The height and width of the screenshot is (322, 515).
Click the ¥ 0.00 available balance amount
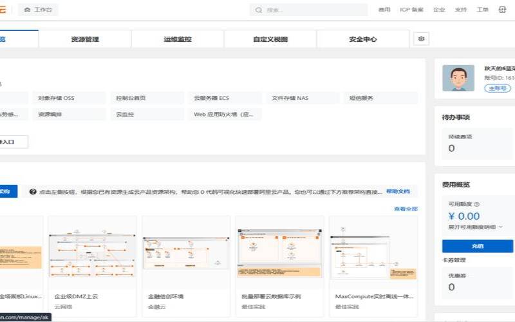pyautogui.click(x=464, y=216)
